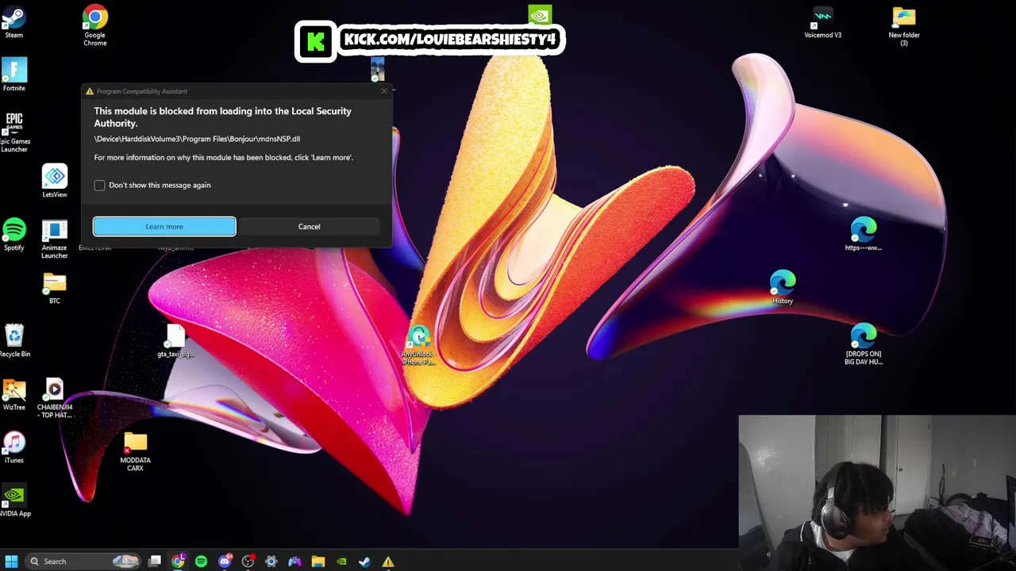Launch AnyUnlock iPhone desktop shortcut

[x=418, y=346]
